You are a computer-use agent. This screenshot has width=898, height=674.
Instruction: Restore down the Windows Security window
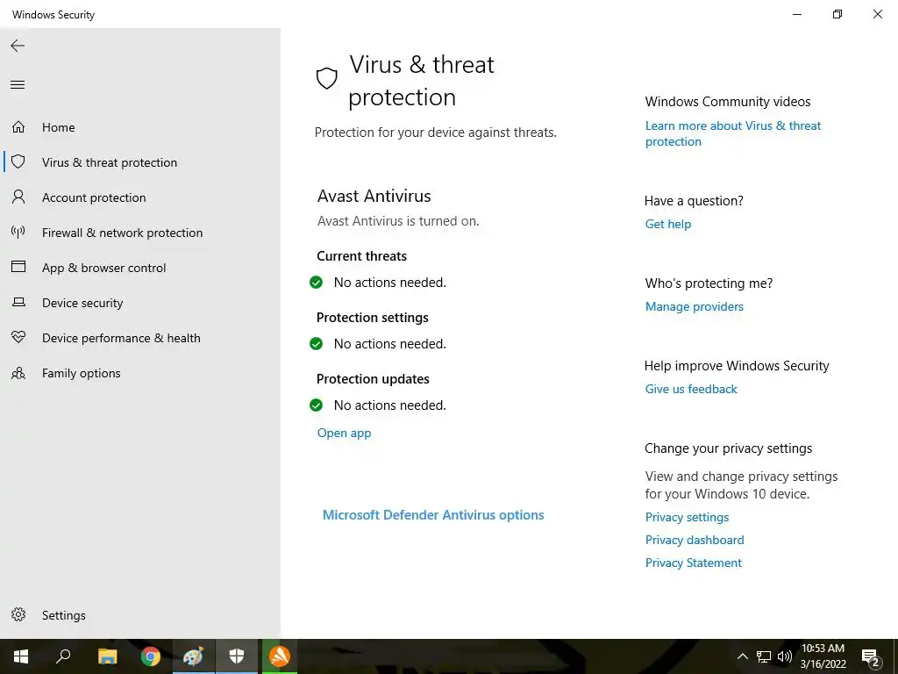tap(837, 14)
